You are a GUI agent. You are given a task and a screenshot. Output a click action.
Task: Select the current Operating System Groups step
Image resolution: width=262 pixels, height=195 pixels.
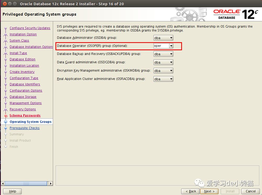pyautogui.click(x=31, y=122)
